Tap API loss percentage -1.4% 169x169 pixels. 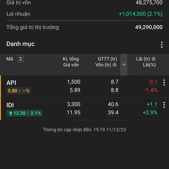(151, 90)
